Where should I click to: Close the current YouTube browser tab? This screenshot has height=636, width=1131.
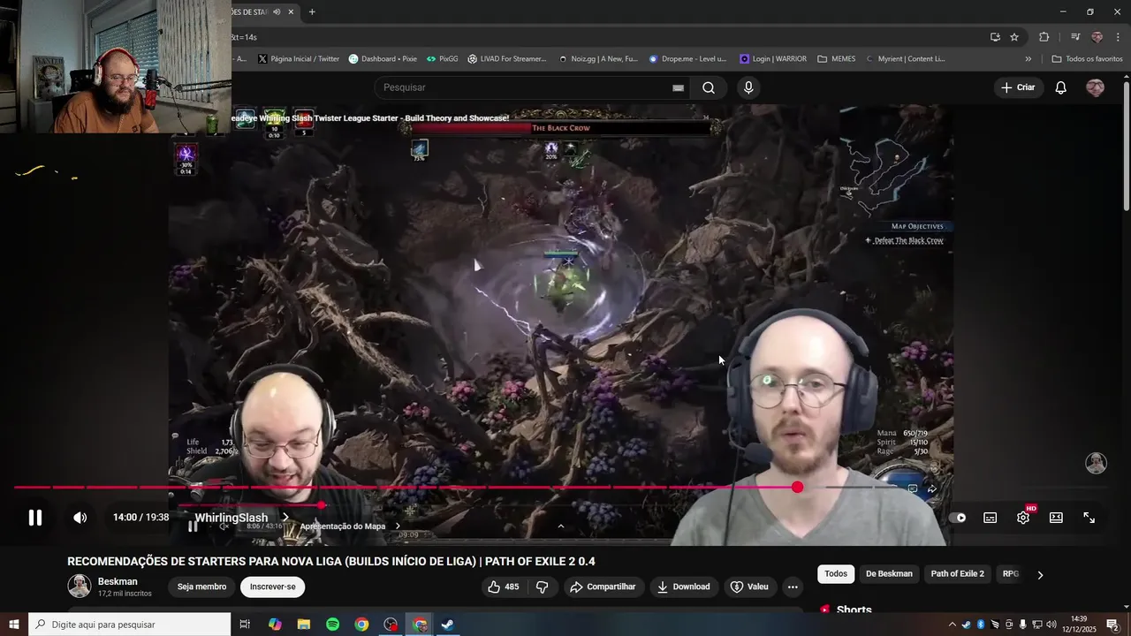(291, 11)
